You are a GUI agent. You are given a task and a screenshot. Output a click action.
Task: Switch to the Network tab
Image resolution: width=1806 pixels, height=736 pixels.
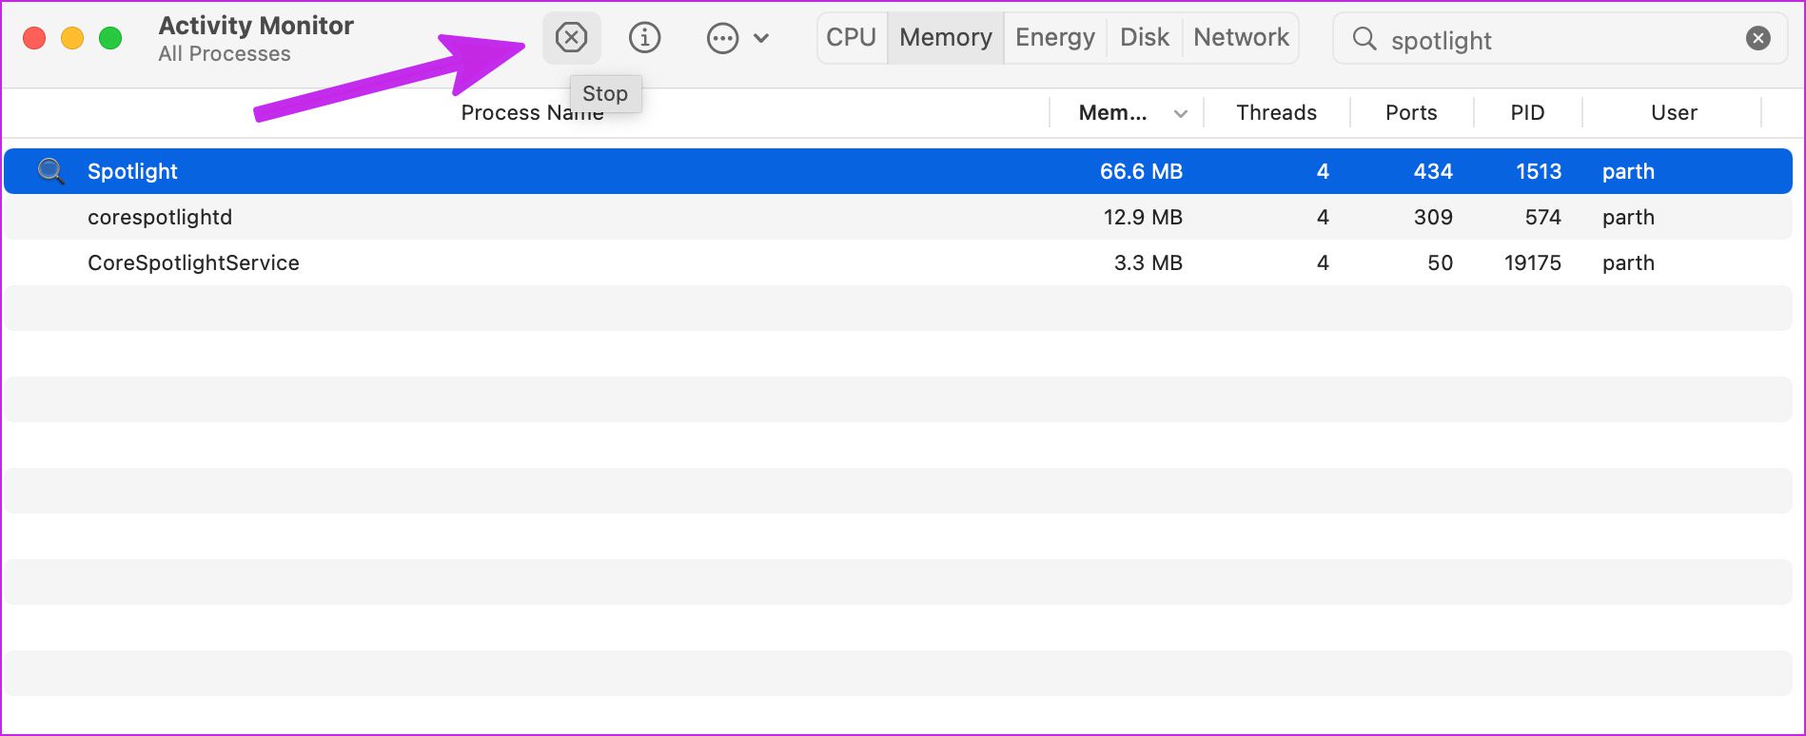(1241, 37)
